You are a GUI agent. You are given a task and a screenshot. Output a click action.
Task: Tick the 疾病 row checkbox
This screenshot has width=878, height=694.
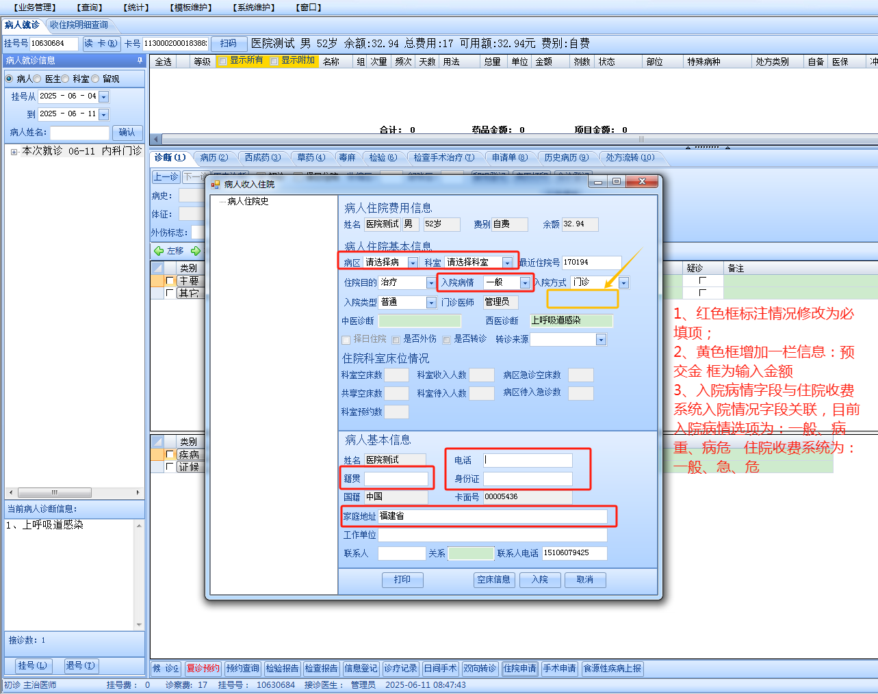170,454
